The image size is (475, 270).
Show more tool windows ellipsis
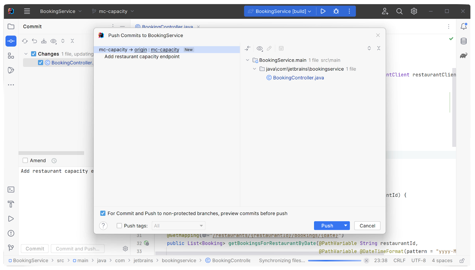11,85
